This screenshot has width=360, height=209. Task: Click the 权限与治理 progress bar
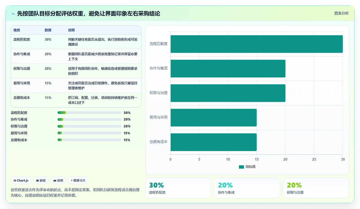pyautogui.click(x=89, y=126)
